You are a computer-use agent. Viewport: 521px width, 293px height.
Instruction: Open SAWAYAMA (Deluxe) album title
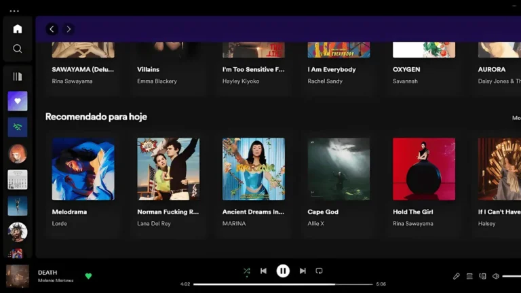pos(83,69)
